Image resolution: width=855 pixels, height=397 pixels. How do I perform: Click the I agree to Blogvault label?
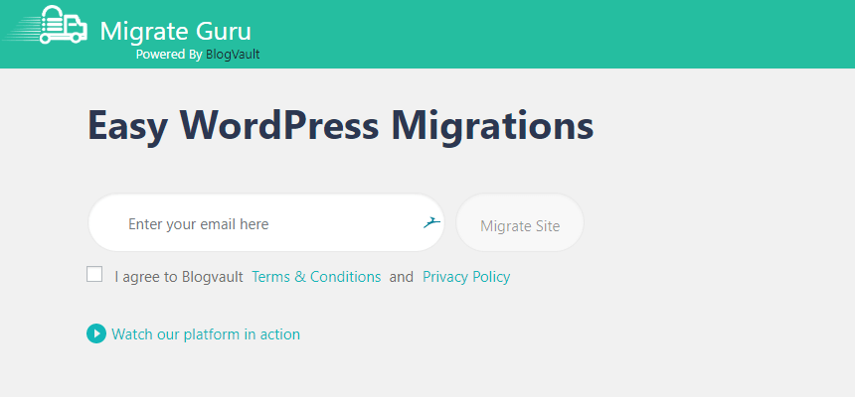(x=179, y=277)
